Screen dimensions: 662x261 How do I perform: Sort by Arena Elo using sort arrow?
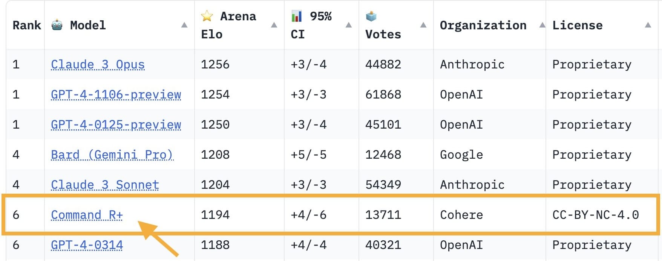click(x=274, y=25)
